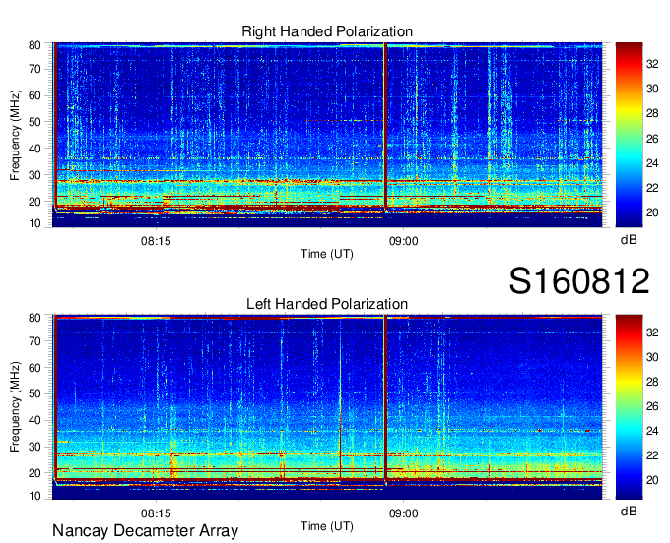The height and width of the screenshot is (543, 670).
Task: Click the "09:00" tick under the Right Handed plot
Action: [x=403, y=241]
